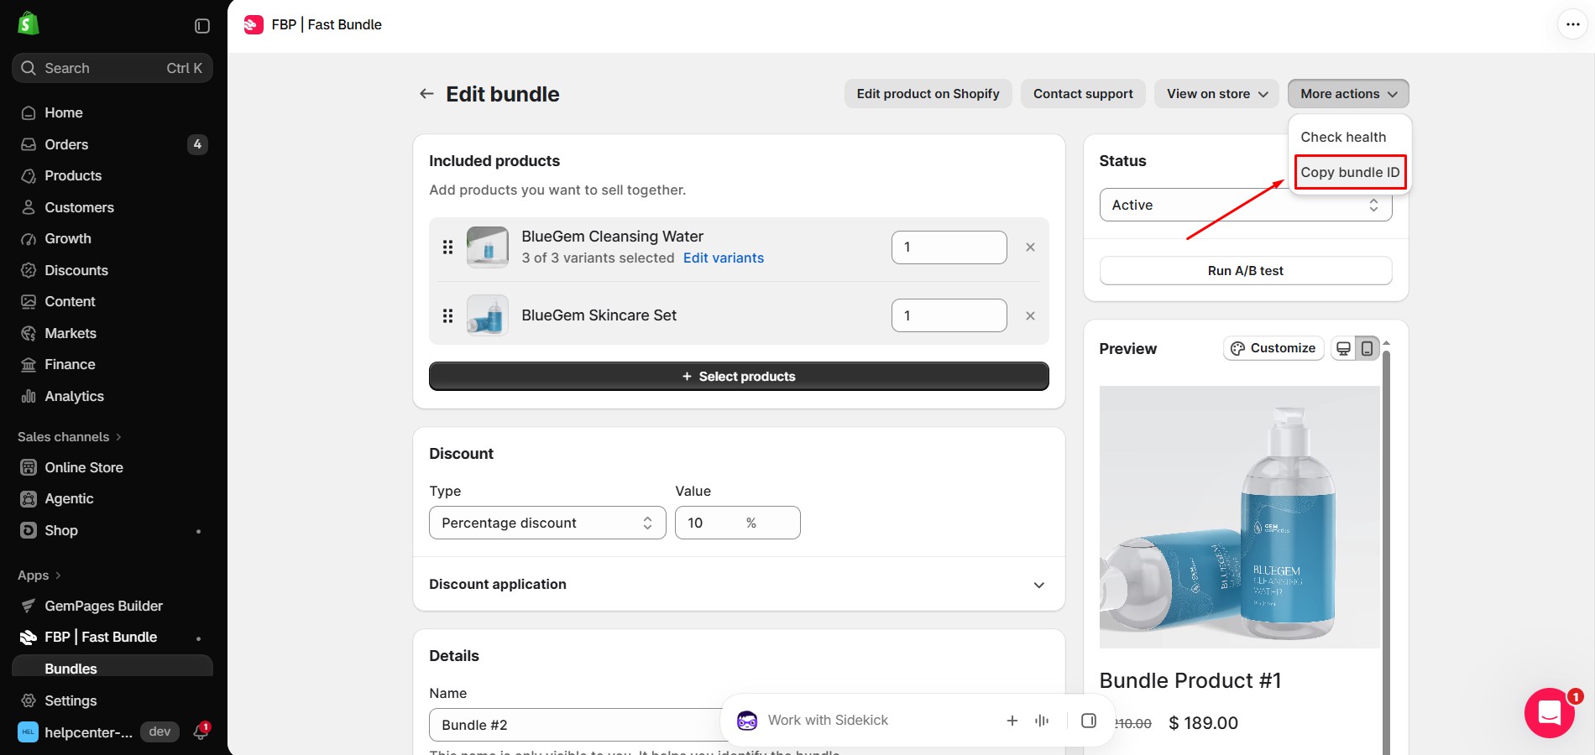Click Edit product on Shopify button
Screen dimensions: 1595x755
928,94
